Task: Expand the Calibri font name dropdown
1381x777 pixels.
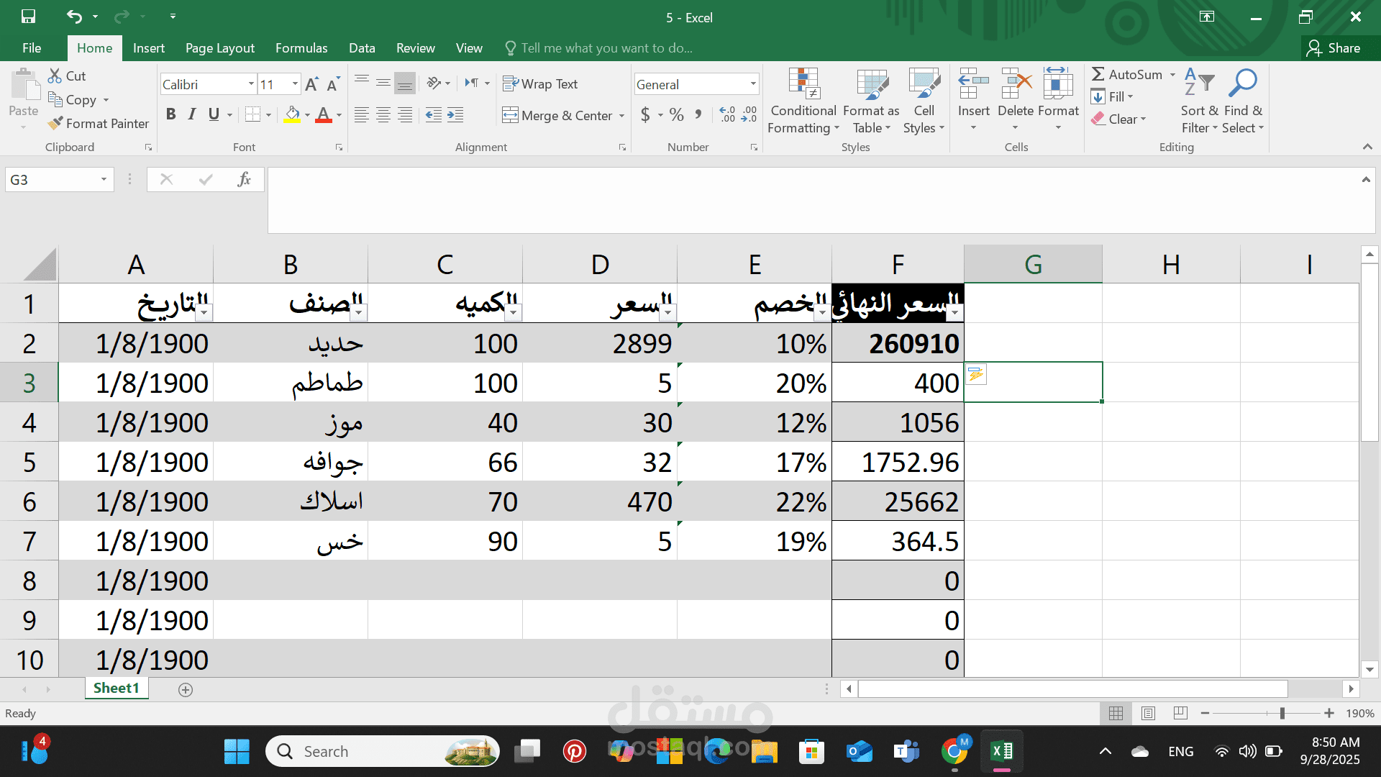Action: point(251,84)
